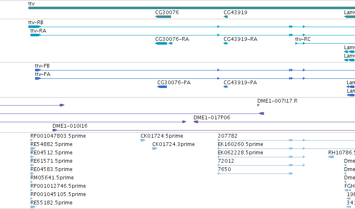Select the ttv-RB transcript label

tap(36, 23)
